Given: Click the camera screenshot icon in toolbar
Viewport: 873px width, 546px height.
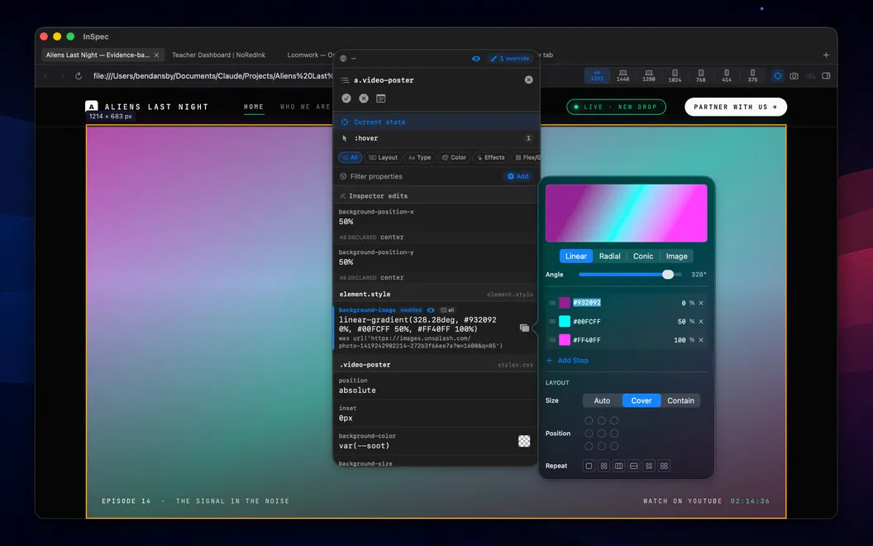Looking at the screenshot, I should 794,76.
